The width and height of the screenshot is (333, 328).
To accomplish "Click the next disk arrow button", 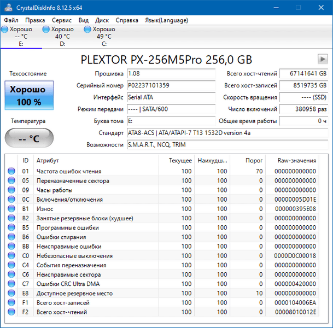I will coord(323,59).
